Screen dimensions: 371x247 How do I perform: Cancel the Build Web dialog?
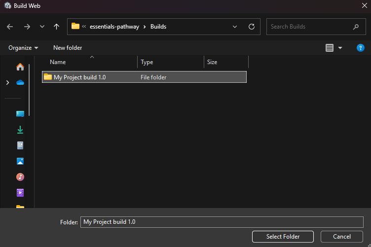point(341,237)
